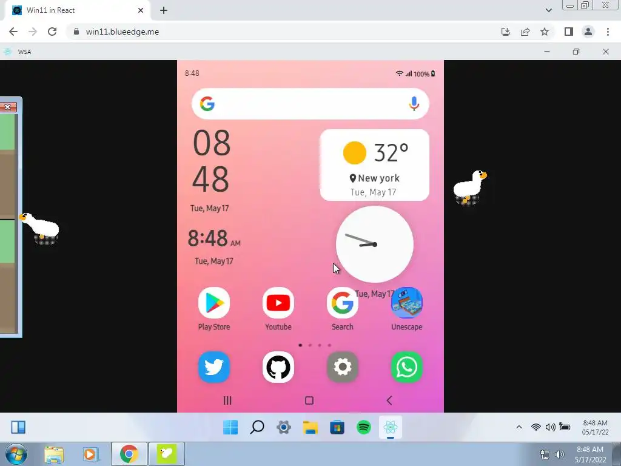Open the Chrome three-dot menu
The width and height of the screenshot is (621, 466).
(x=608, y=32)
